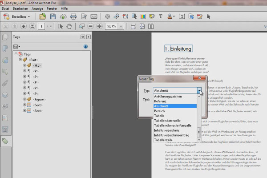Viewport: 267px width, 178px height.
Task: Choose Tabelle from the type list
Action: (175, 116)
